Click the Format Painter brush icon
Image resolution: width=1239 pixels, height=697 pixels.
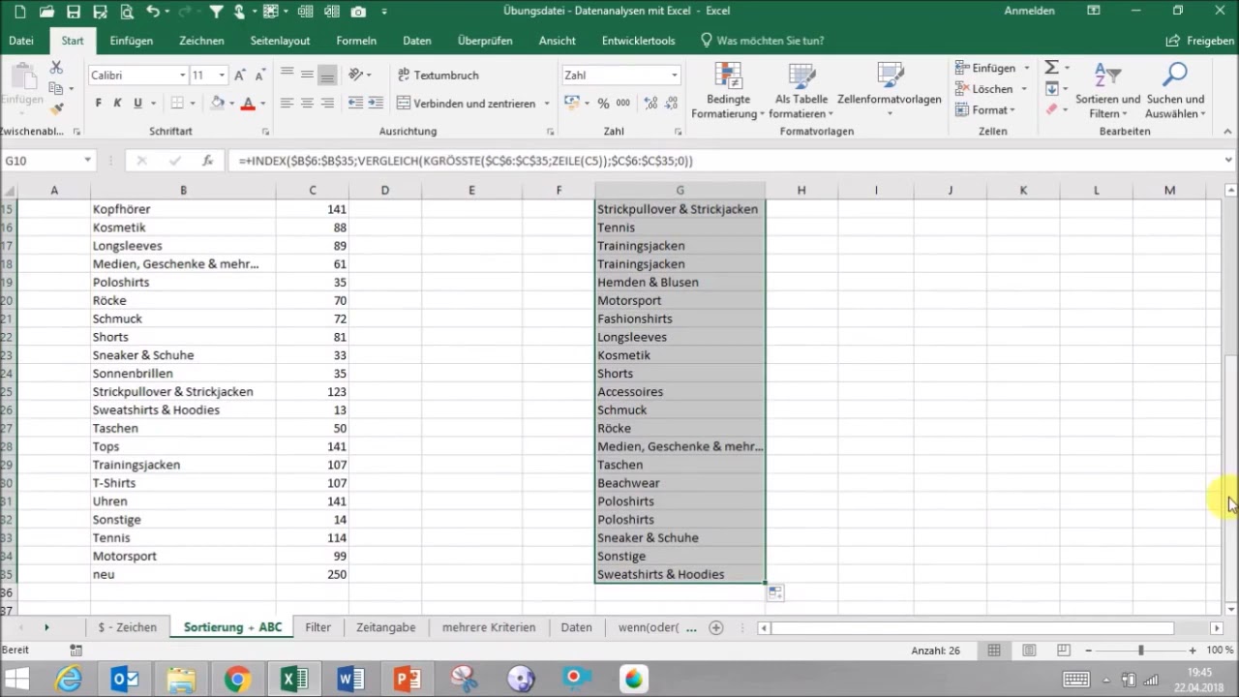(x=56, y=108)
